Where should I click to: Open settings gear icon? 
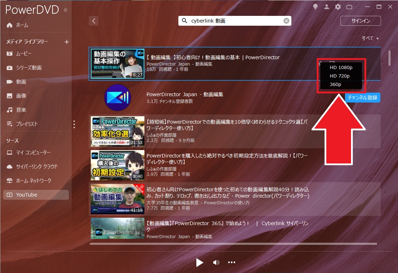point(338,7)
